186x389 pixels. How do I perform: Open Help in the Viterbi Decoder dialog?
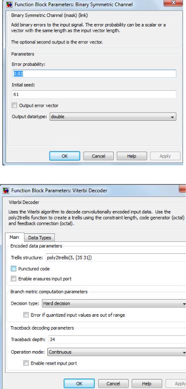pyautogui.click(x=147, y=384)
